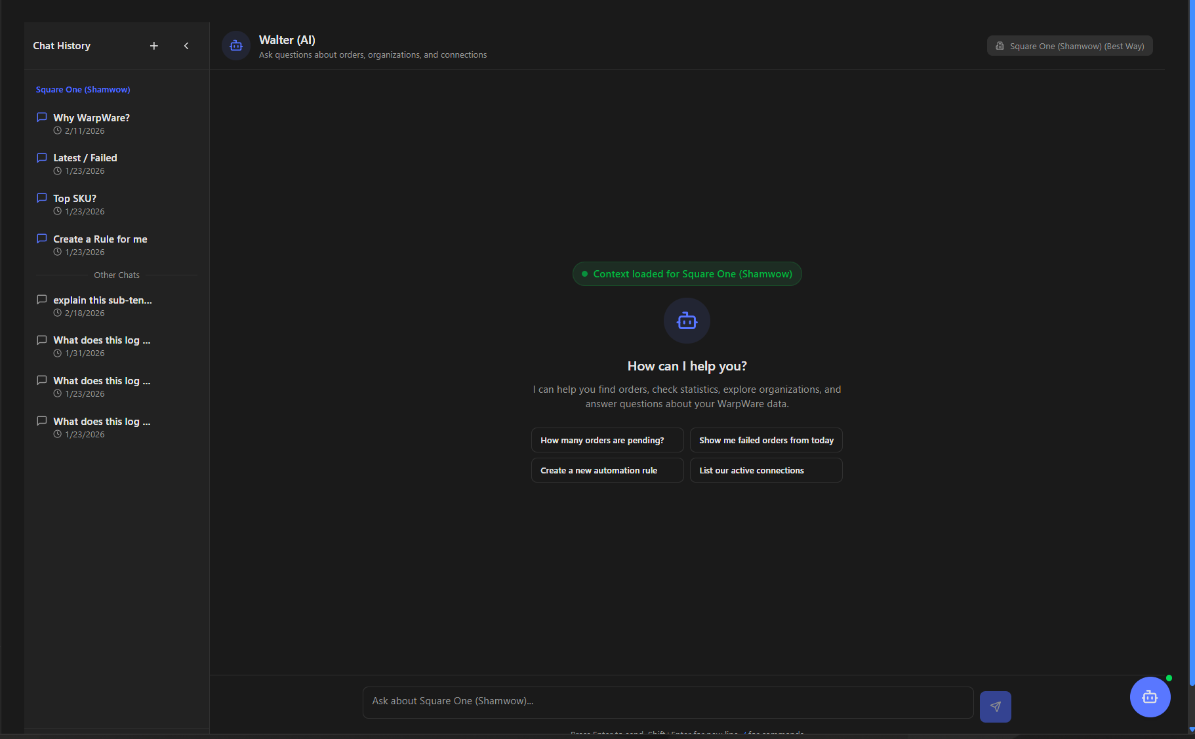The height and width of the screenshot is (739, 1195).
Task: Click chat bubble icon next to 'Top SKU?'
Action: tap(42, 198)
